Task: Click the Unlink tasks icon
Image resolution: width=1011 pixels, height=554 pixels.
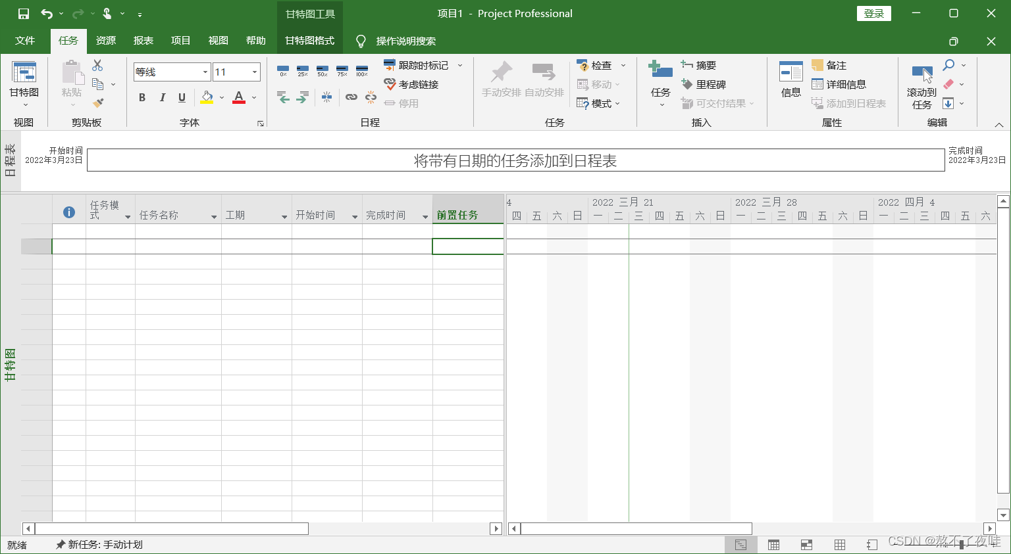Action: point(371,97)
